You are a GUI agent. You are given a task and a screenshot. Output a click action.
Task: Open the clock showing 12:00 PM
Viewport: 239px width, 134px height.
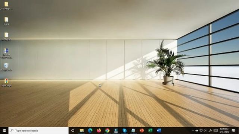pyautogui.click(x=224, y=131)
